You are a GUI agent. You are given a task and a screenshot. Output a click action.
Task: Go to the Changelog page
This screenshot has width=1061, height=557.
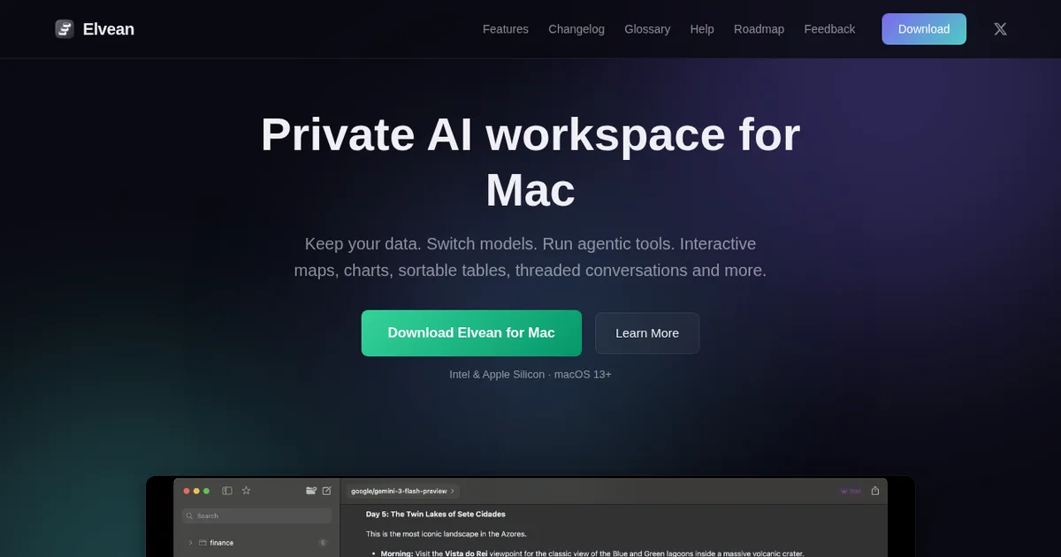pyautogui.click(x=576, y=29)
